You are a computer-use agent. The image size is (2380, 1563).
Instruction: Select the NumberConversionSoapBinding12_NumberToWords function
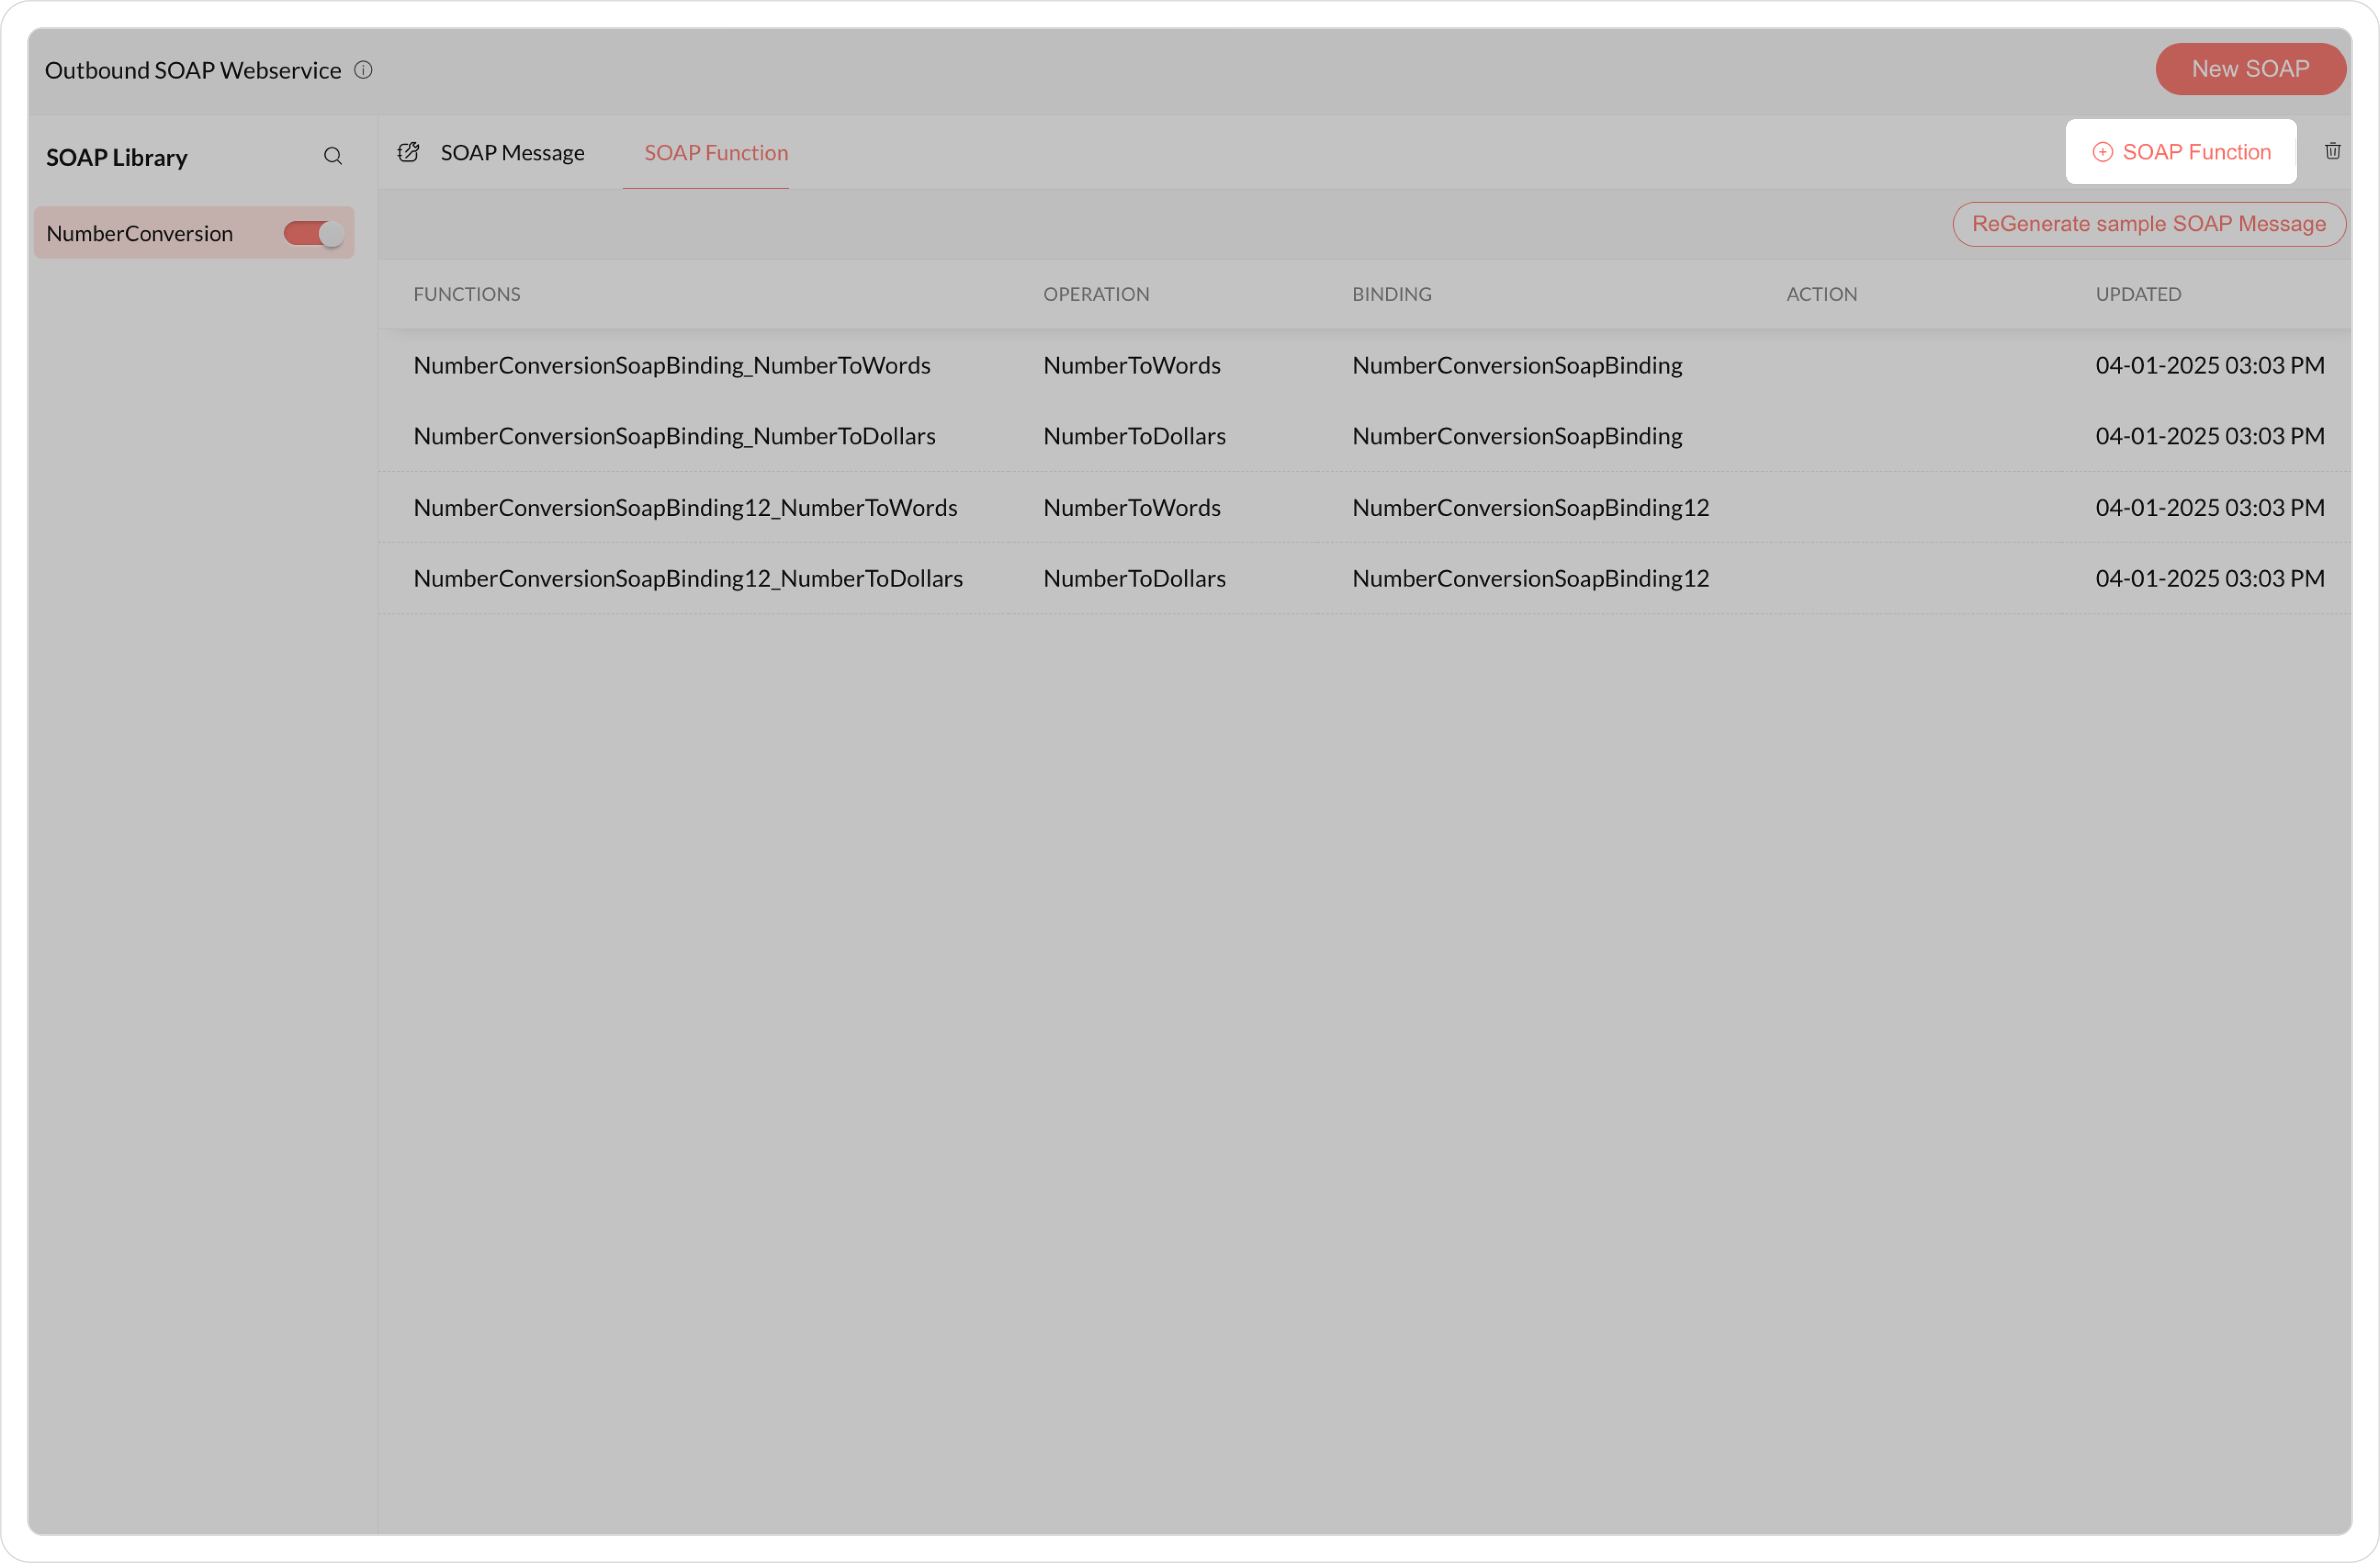[685, 508]
